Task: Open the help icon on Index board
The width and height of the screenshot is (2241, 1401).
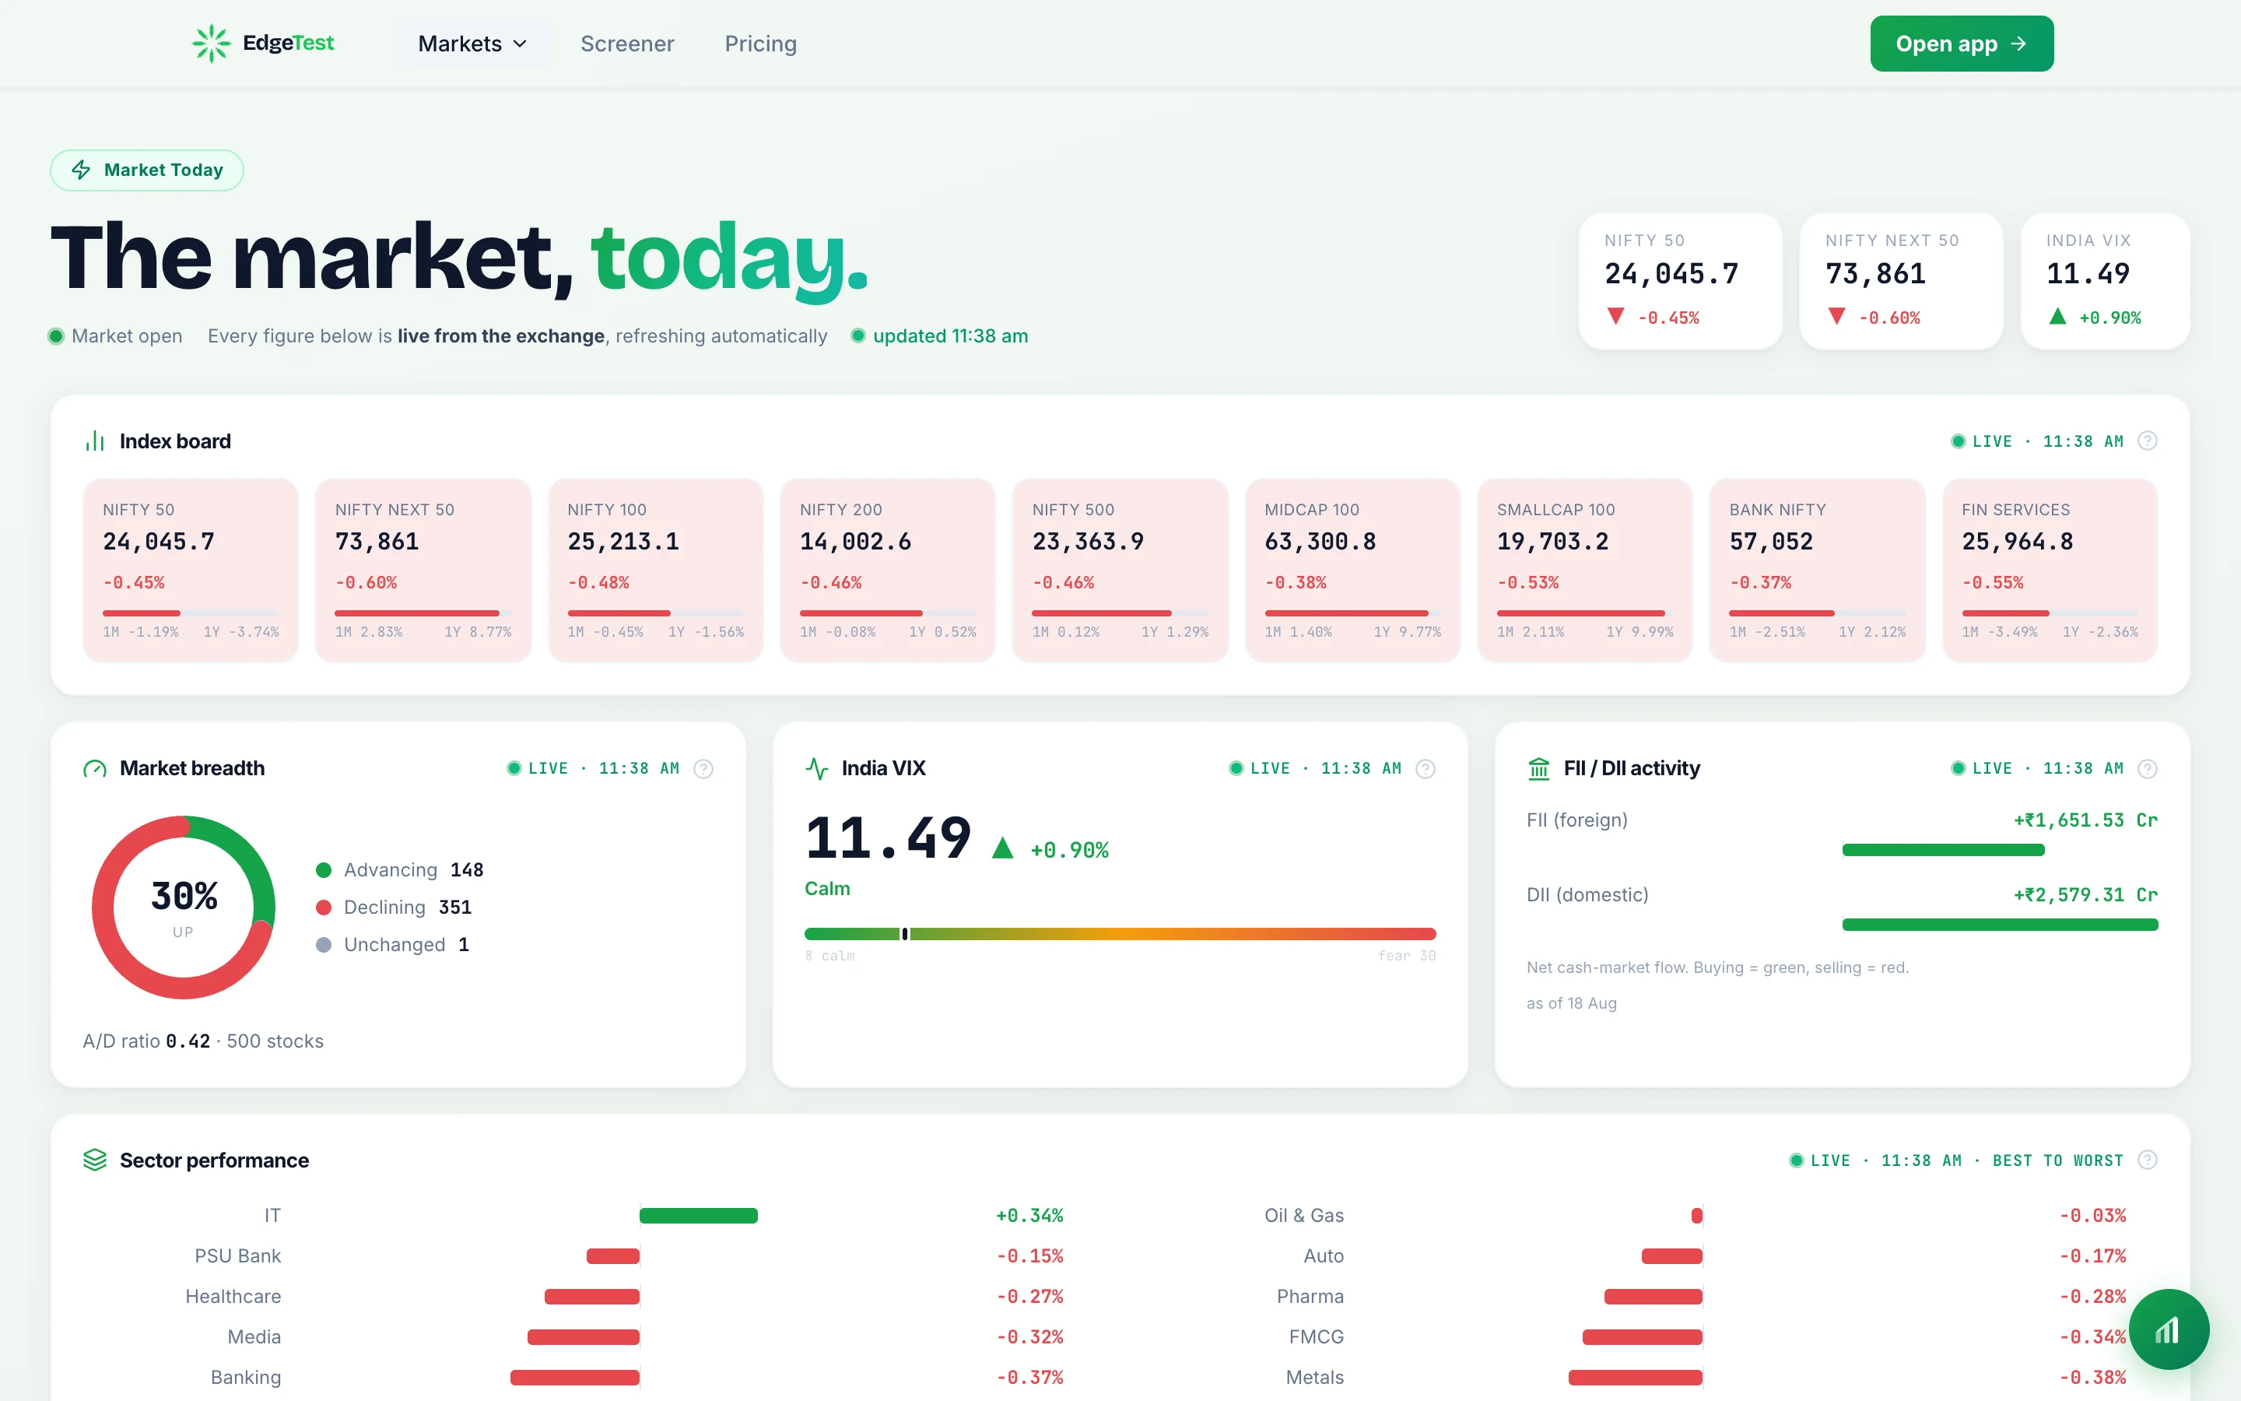Action: [2148, 441]
